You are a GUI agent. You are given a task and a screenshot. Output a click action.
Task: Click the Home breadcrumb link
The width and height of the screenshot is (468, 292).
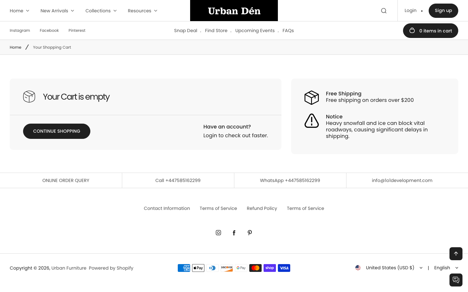point(16,47)
